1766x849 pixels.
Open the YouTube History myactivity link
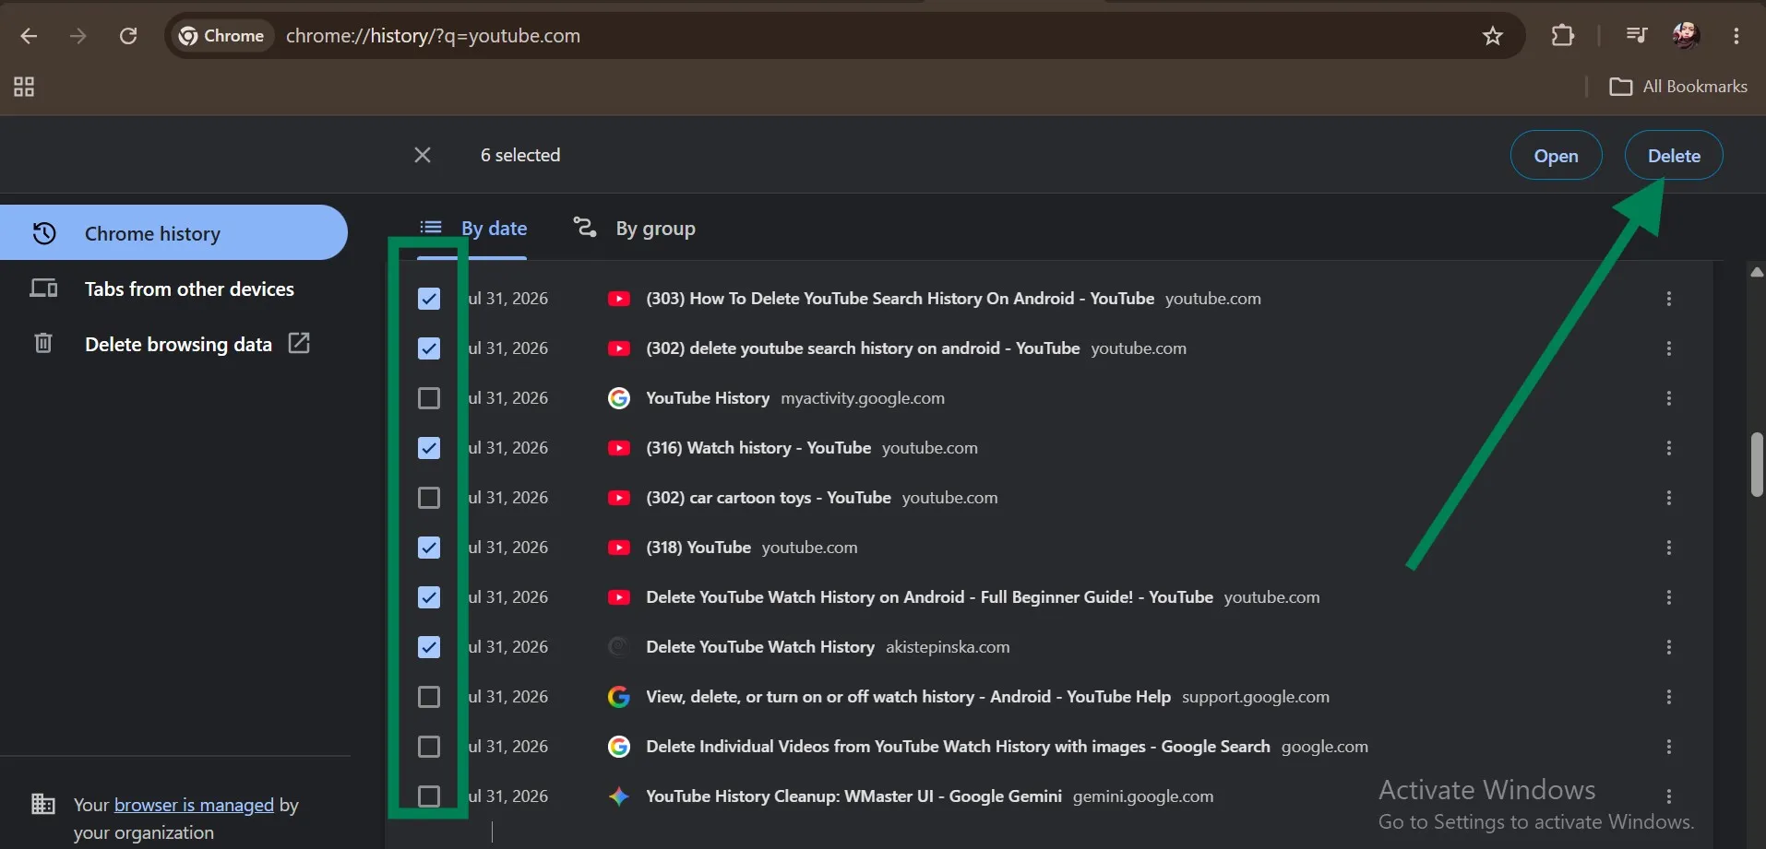(x=708, y=398)
